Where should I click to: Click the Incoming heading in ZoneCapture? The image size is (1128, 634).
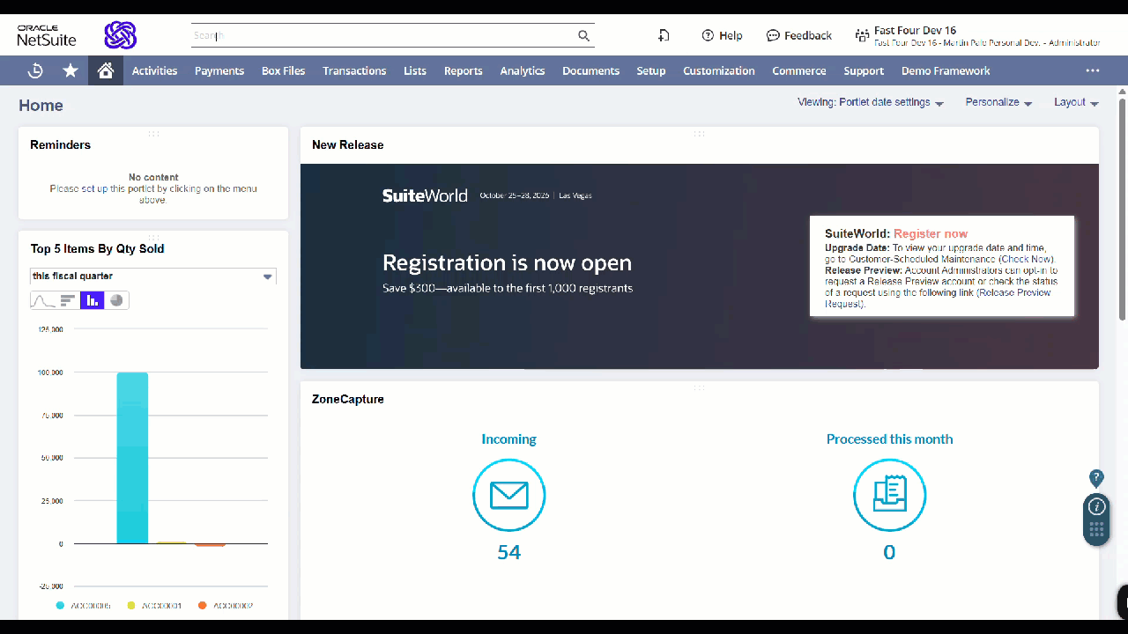click(x=509, y=439)
